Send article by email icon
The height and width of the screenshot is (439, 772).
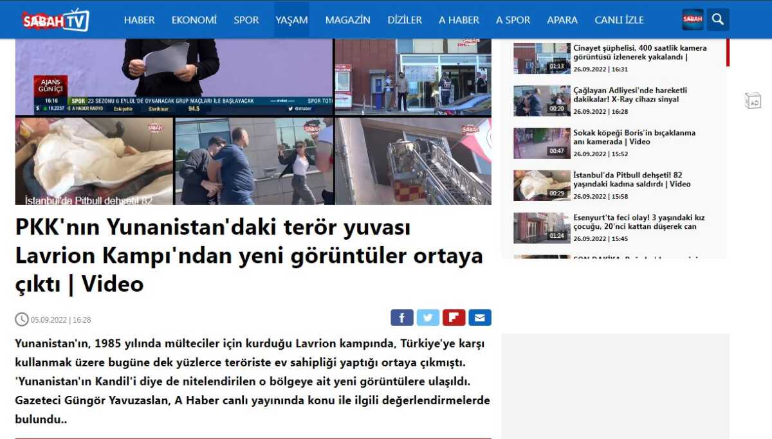tap(479, 318)
